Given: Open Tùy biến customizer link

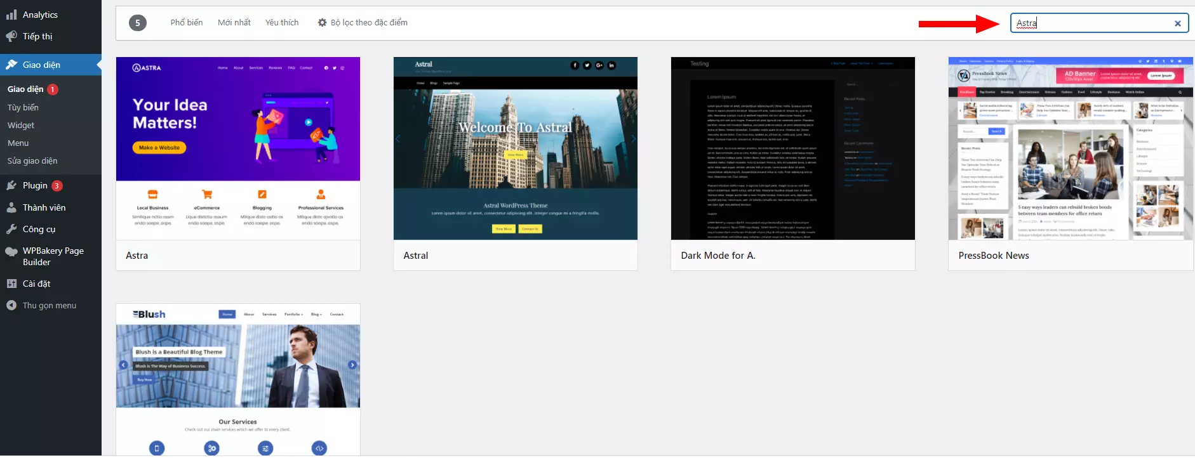Looking at the screenshot, I should tap(23, 107).
